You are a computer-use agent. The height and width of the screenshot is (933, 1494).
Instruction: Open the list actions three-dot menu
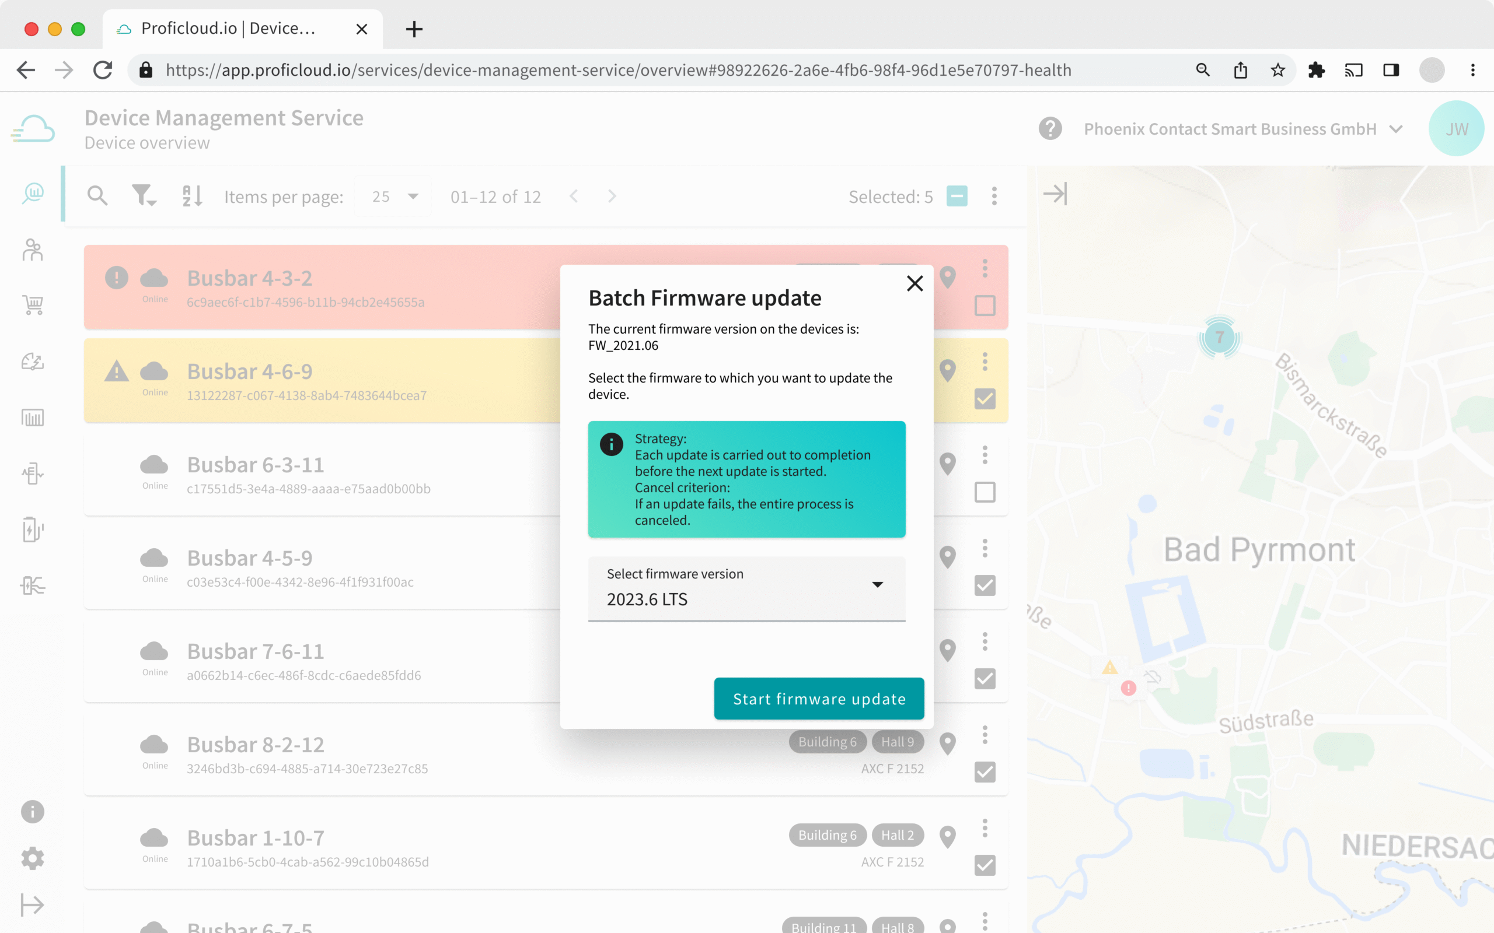[994, 197]
